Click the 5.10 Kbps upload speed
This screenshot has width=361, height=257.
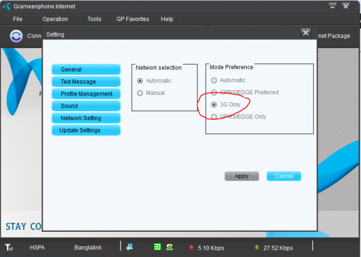click(211, 248)
